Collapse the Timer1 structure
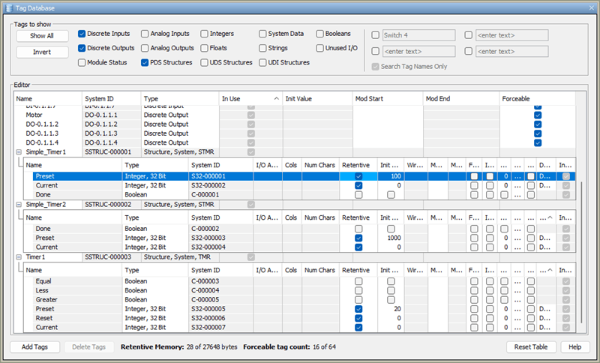The height and width of the screenshot is (363, 600). pos(18,257)
